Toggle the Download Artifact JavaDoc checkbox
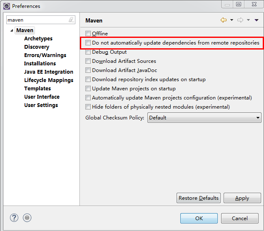Screen dimensions: 264x231 tap(88, 70)
